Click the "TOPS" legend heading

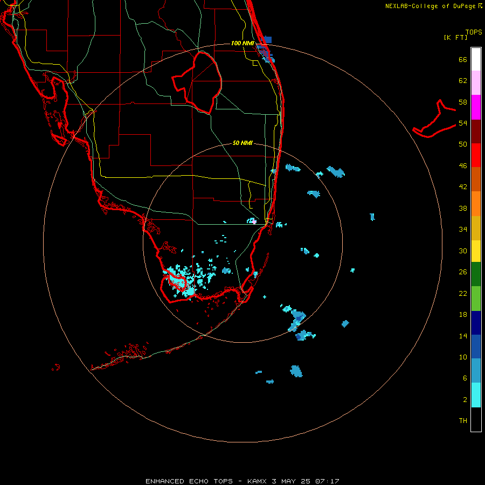[x=474, y=32]
